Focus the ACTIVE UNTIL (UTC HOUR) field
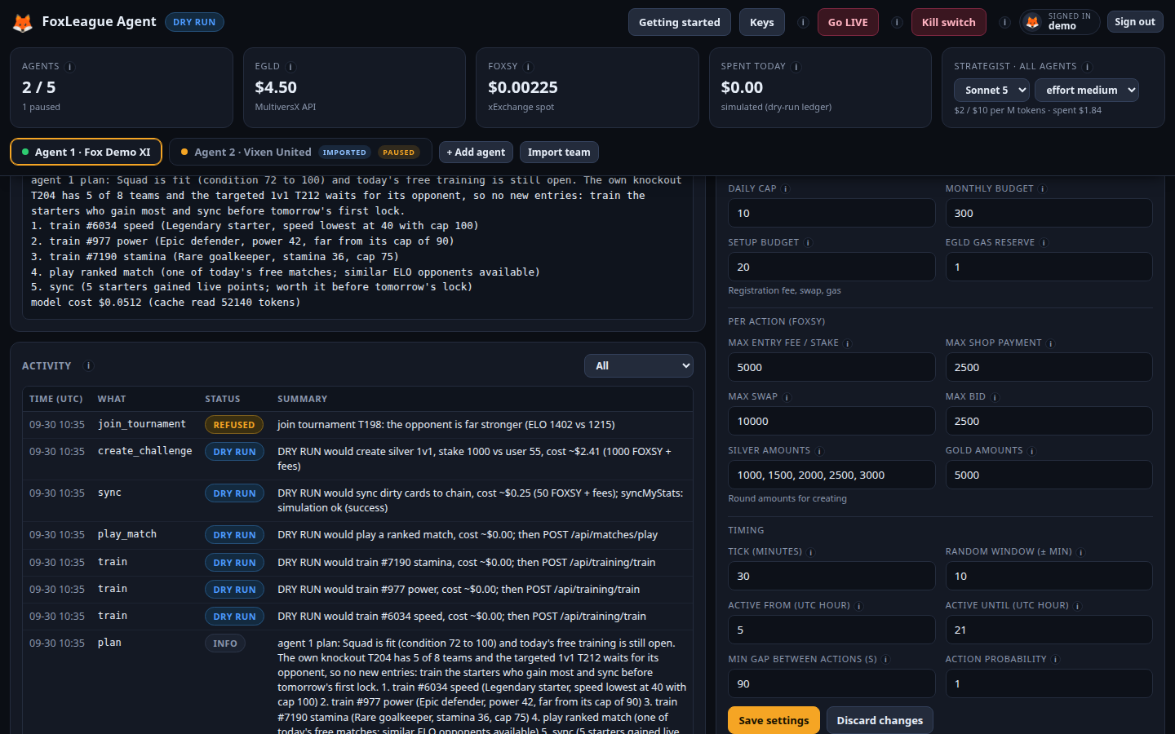1175x734 pixels. coord(1049,630)
